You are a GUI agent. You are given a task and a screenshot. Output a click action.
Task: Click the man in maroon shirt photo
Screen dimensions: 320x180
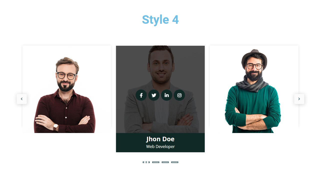[67, 89]
